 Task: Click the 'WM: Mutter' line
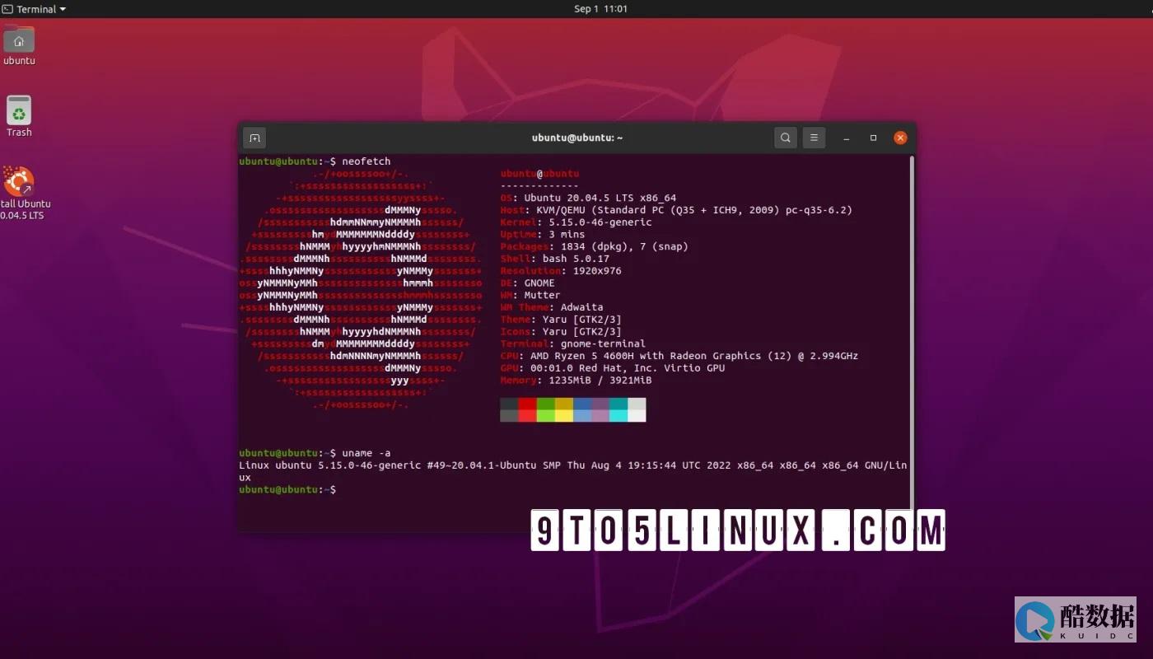(530, 295)
